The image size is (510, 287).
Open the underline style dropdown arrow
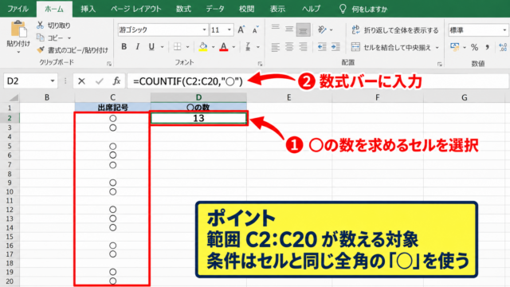(x=162, y=47)
